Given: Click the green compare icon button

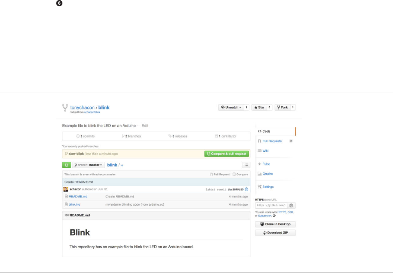Looking at the screenshot, I should pyautogui.click(x=66, y=165).
